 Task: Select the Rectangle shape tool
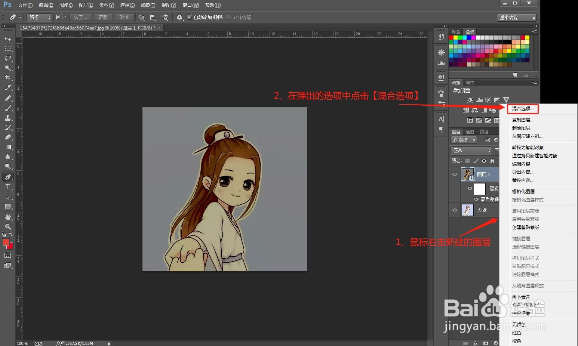point(7,206)
